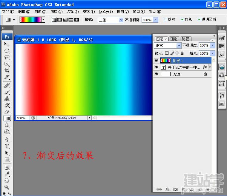Viewport: 227px width, 196px height.
Task: Open the 滤镜 (Filter) menu
Action: coord(89,12)
